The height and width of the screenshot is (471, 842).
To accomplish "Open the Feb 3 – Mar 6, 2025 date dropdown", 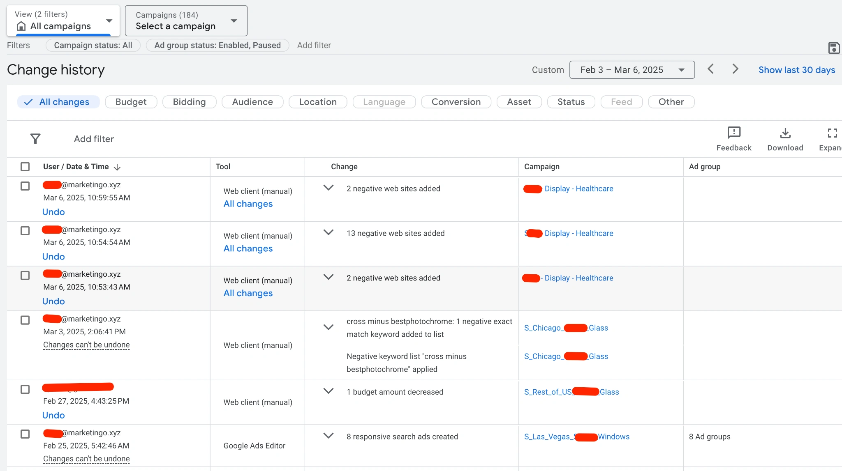I will pyautogui.click(x=631, y=70).
